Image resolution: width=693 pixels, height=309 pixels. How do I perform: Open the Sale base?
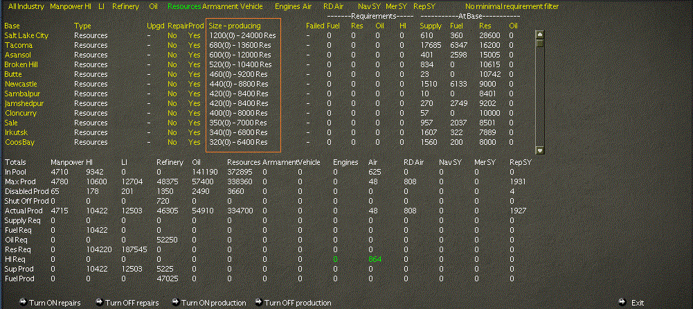tap(11, 123)
